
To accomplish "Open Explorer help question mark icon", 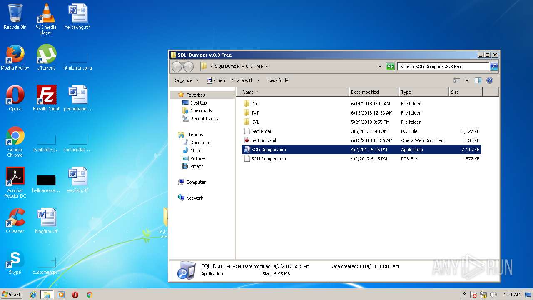I will click(x=490, y=80).
